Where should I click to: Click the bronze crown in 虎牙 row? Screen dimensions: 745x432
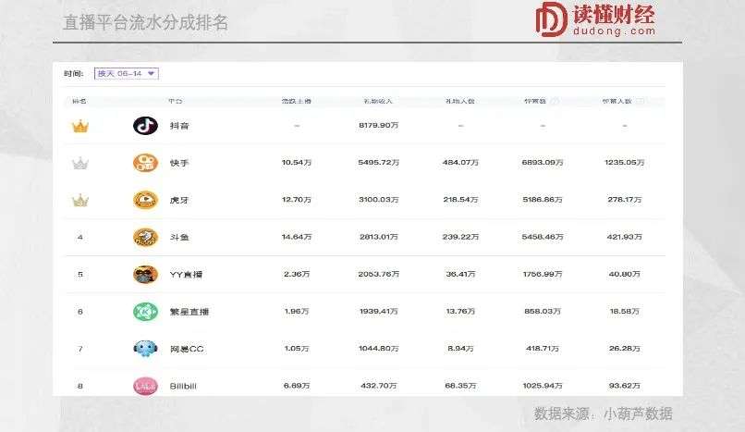[x=79, y=201]
